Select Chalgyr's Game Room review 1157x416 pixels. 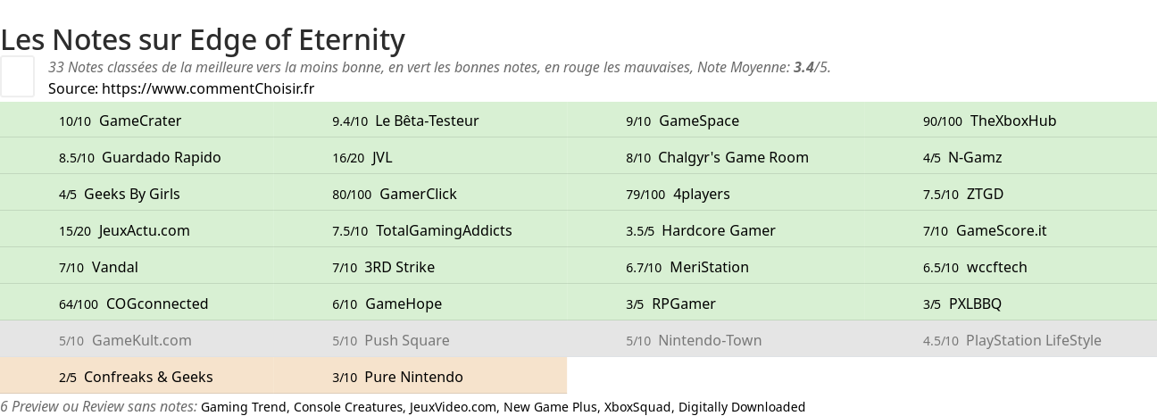click(717, 157)
